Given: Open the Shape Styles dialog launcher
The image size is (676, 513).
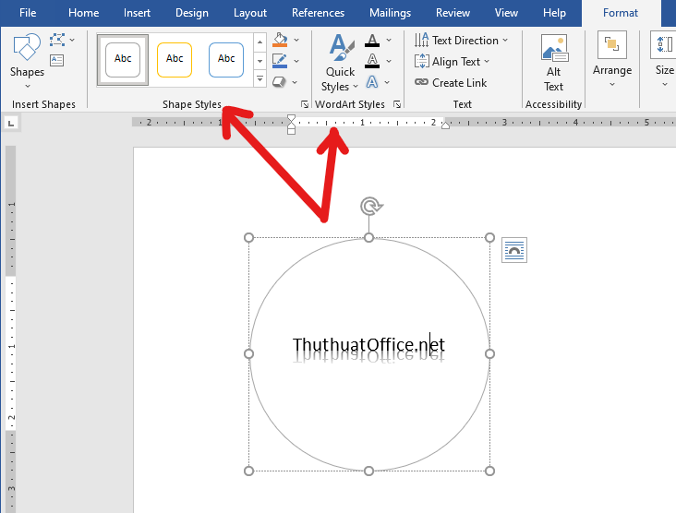Looking at the screenshot, I should point(305,105).
